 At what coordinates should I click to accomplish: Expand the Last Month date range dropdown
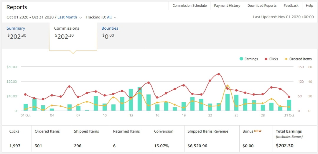[x=69, y=17]
